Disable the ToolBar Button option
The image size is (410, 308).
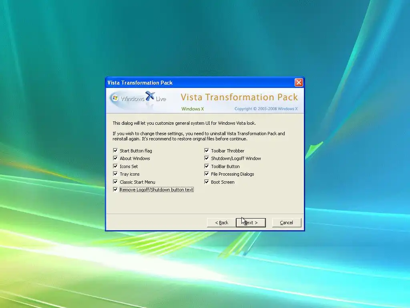pyautogui.click(x=207, y=166)
